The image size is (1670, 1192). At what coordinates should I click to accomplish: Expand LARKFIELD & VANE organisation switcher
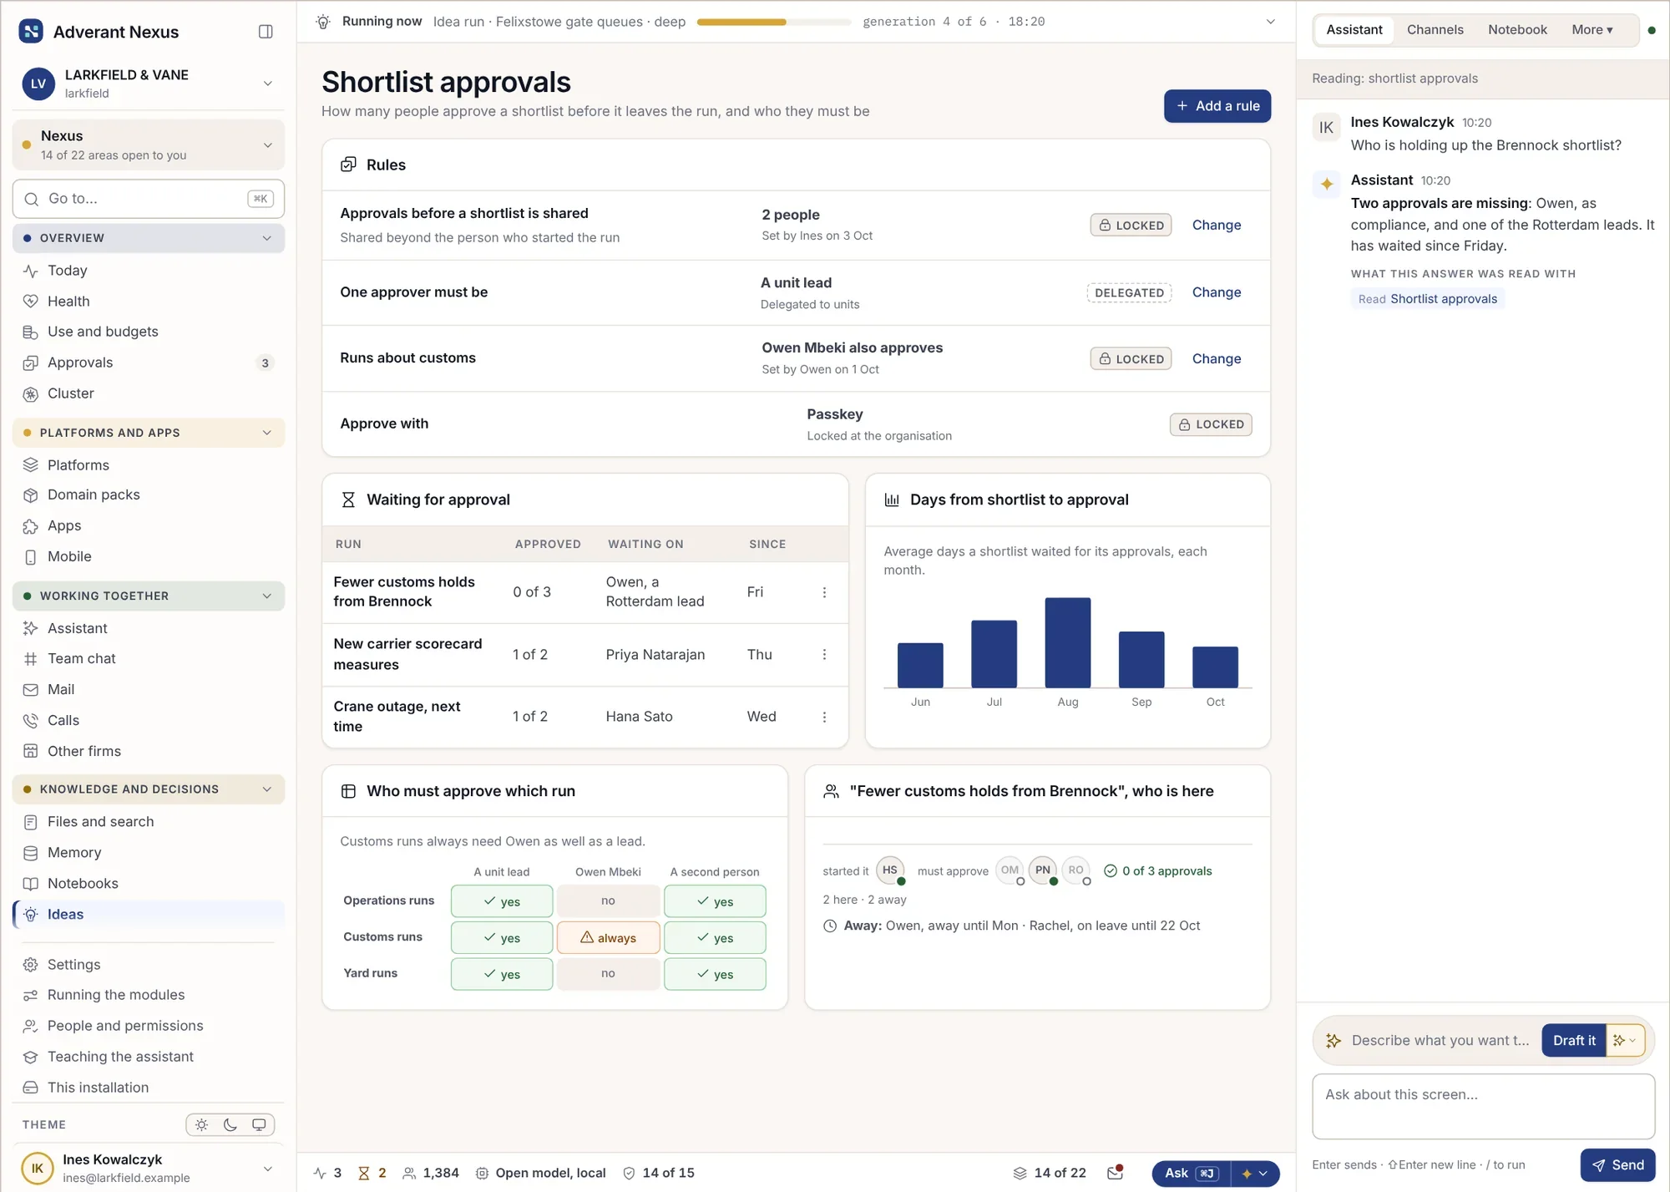click(149, 84)
